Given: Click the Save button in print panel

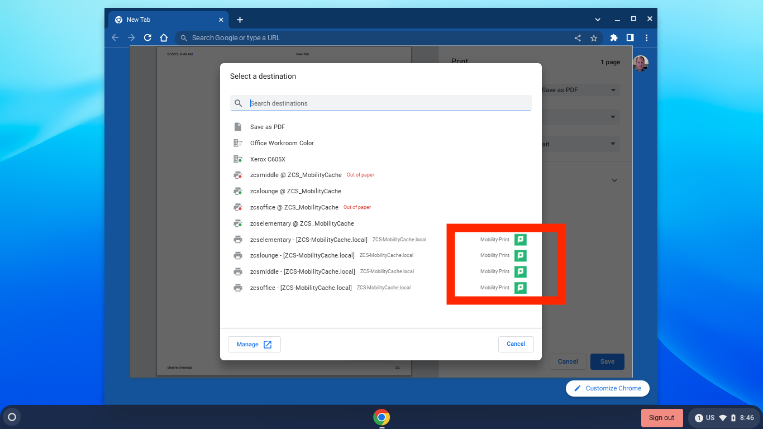Looking at the screenshot, I should pyautogui.click(x=607, y=361).
